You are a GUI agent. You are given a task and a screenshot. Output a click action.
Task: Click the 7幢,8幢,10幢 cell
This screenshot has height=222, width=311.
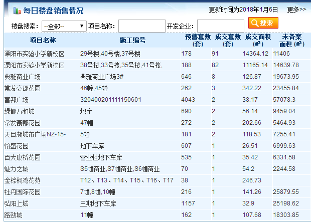tap(98, 192)
